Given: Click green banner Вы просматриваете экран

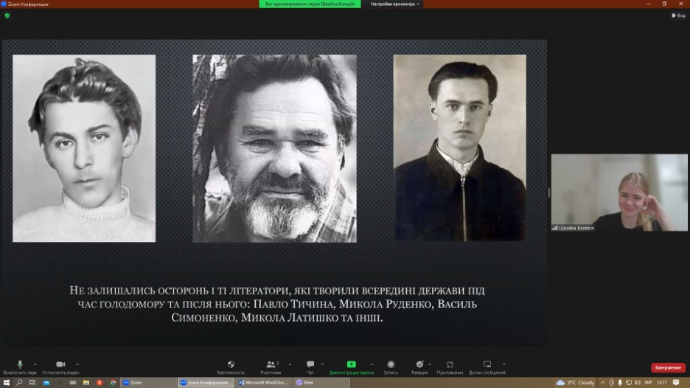Looking at the screenshot, I should [310, 4].
